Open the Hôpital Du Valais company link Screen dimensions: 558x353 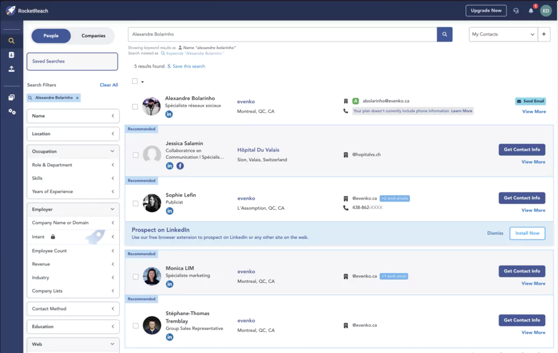click(259, 150)
